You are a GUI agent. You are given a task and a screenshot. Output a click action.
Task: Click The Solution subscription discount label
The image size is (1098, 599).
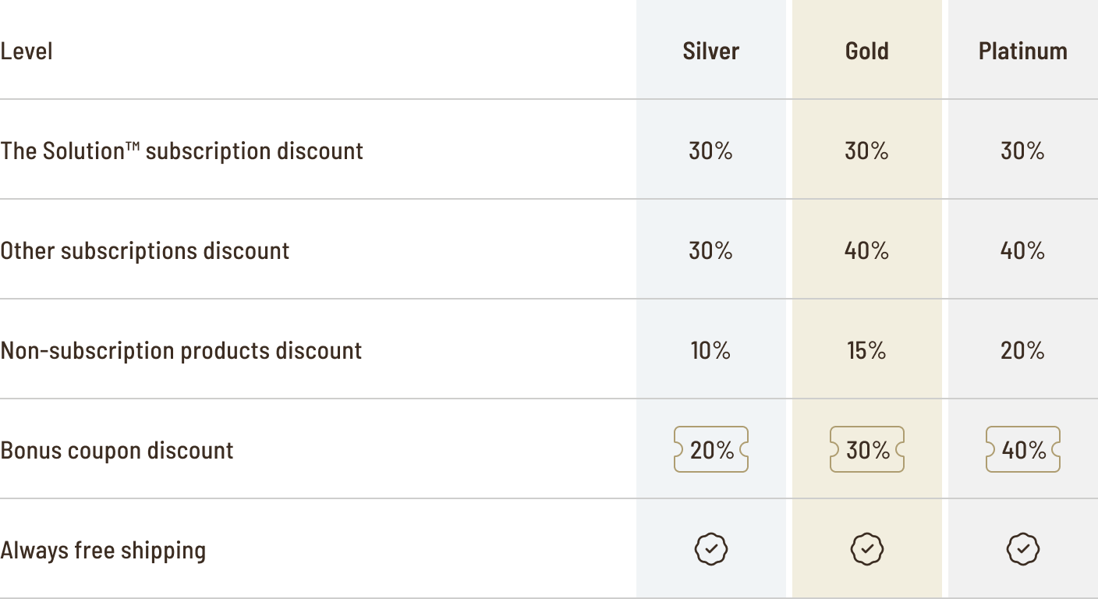[182, 151]
